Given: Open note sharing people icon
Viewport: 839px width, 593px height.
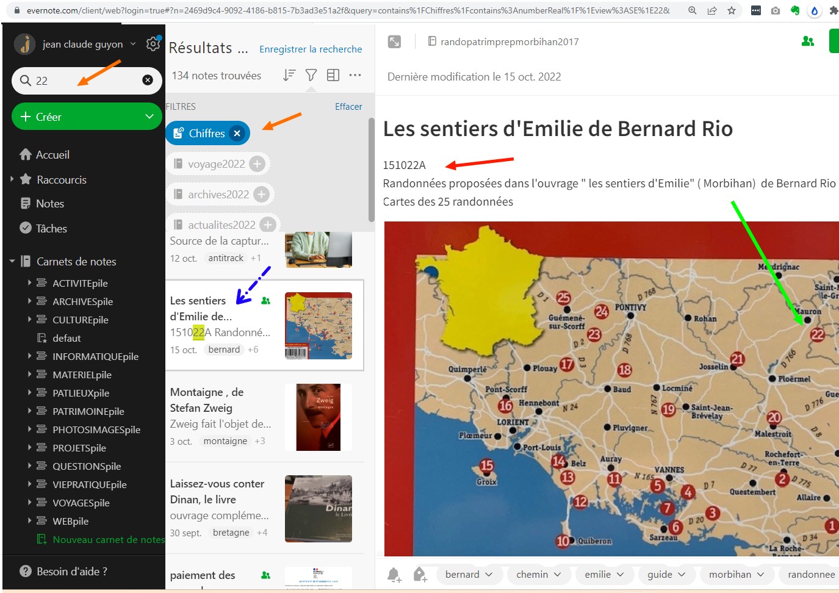Looking at the screenshot, I should [x=808, y=41].
